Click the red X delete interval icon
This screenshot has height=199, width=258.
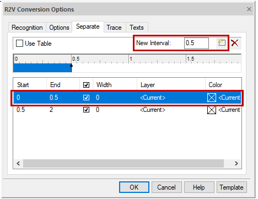[x=235, y=43]
